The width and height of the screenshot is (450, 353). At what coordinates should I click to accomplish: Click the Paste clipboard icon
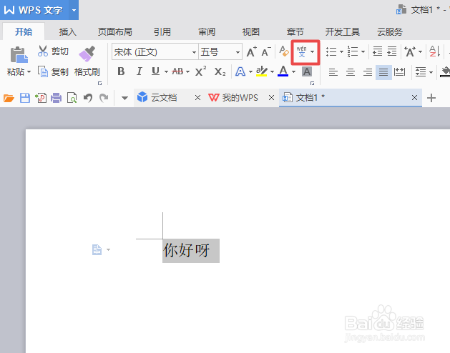pyautogui.click(x=19, y=54)
